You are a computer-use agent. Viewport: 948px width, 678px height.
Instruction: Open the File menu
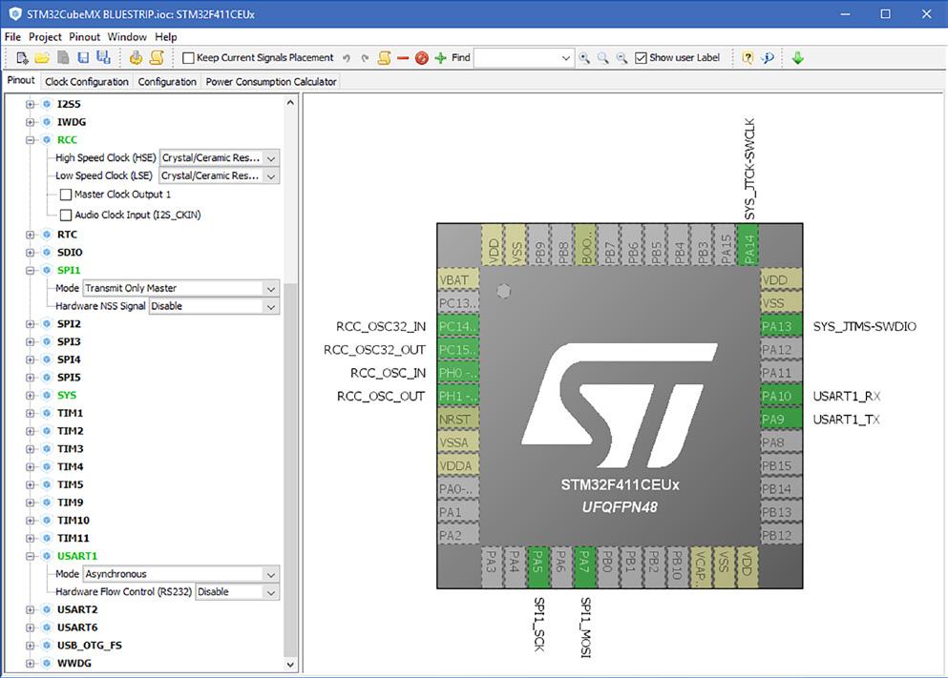12,37
